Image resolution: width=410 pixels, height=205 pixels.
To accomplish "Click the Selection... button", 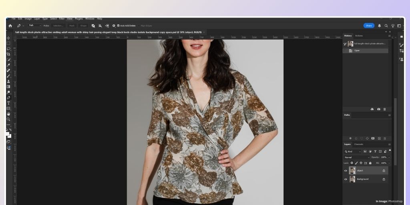I will (58, 26).
